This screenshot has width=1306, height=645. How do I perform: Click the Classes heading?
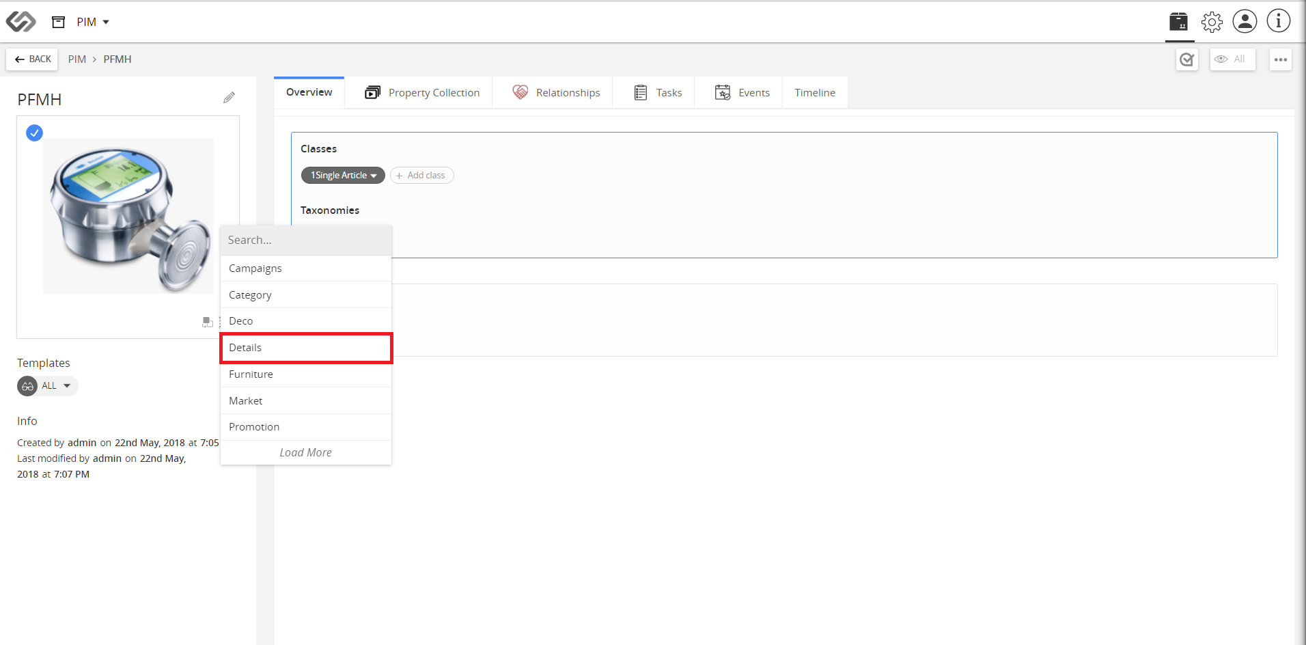318,149
